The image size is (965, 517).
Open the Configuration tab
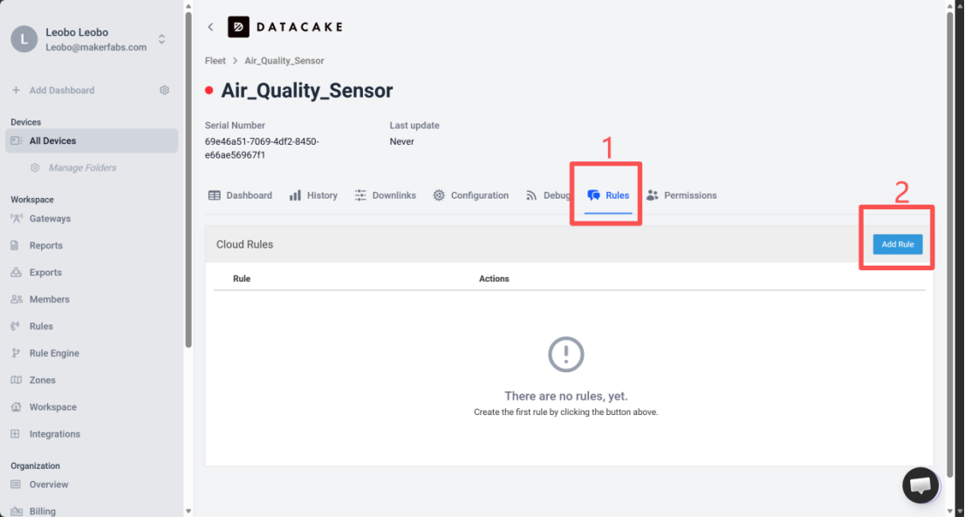click(471, 195)
